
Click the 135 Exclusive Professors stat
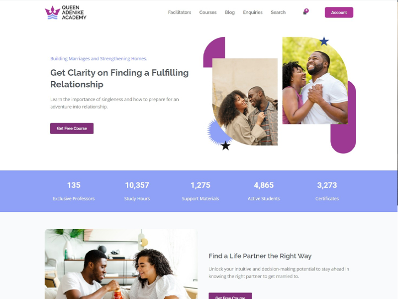click(x=74, y=191)
